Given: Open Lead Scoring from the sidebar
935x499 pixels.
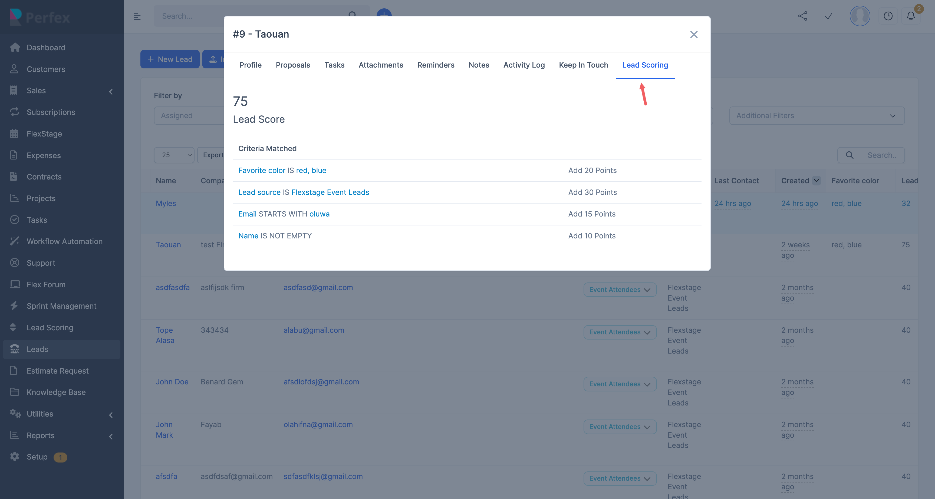Looking at the screenshot, I should pos(50,327).
